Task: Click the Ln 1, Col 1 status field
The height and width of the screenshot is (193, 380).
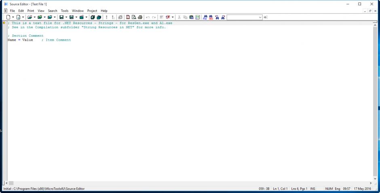Action: click(280, 189)
